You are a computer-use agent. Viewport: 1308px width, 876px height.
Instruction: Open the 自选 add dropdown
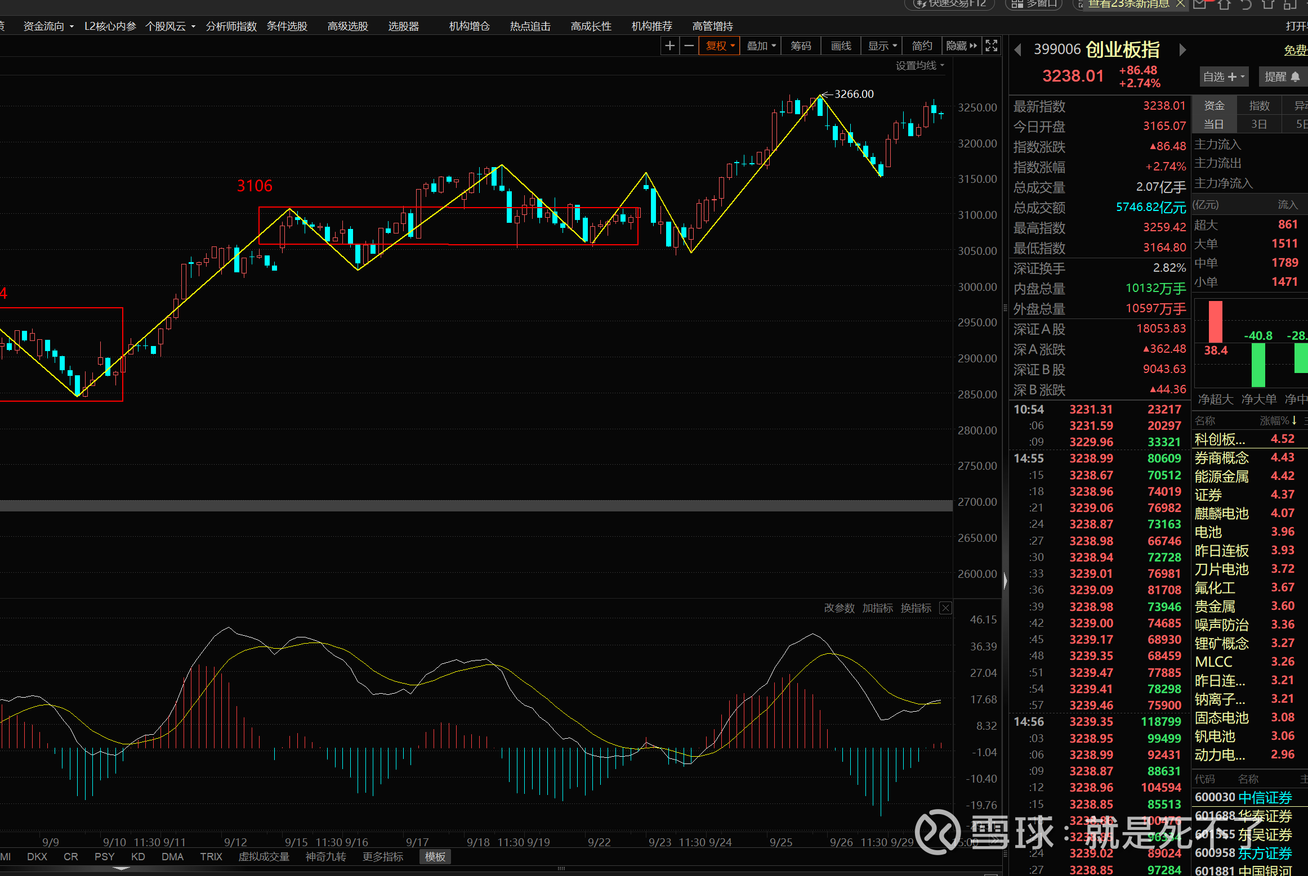coord(1224,77)
